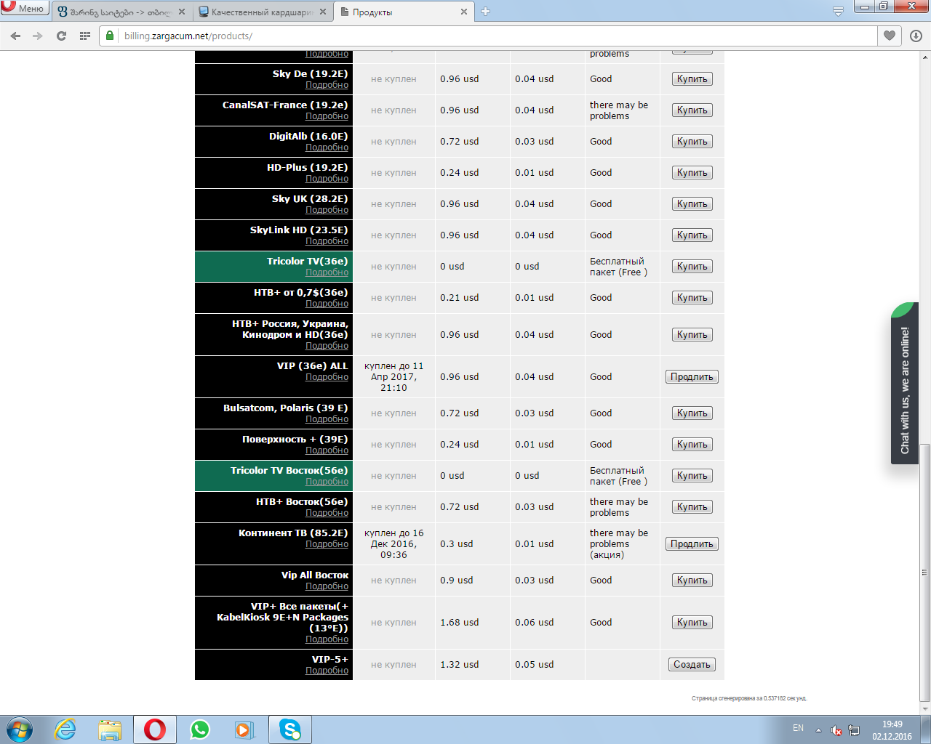View Подробно details for VIP (36e) ALL
Viewport: 931px width, 744px height.
pyautogui.click(x=327, y=377)
